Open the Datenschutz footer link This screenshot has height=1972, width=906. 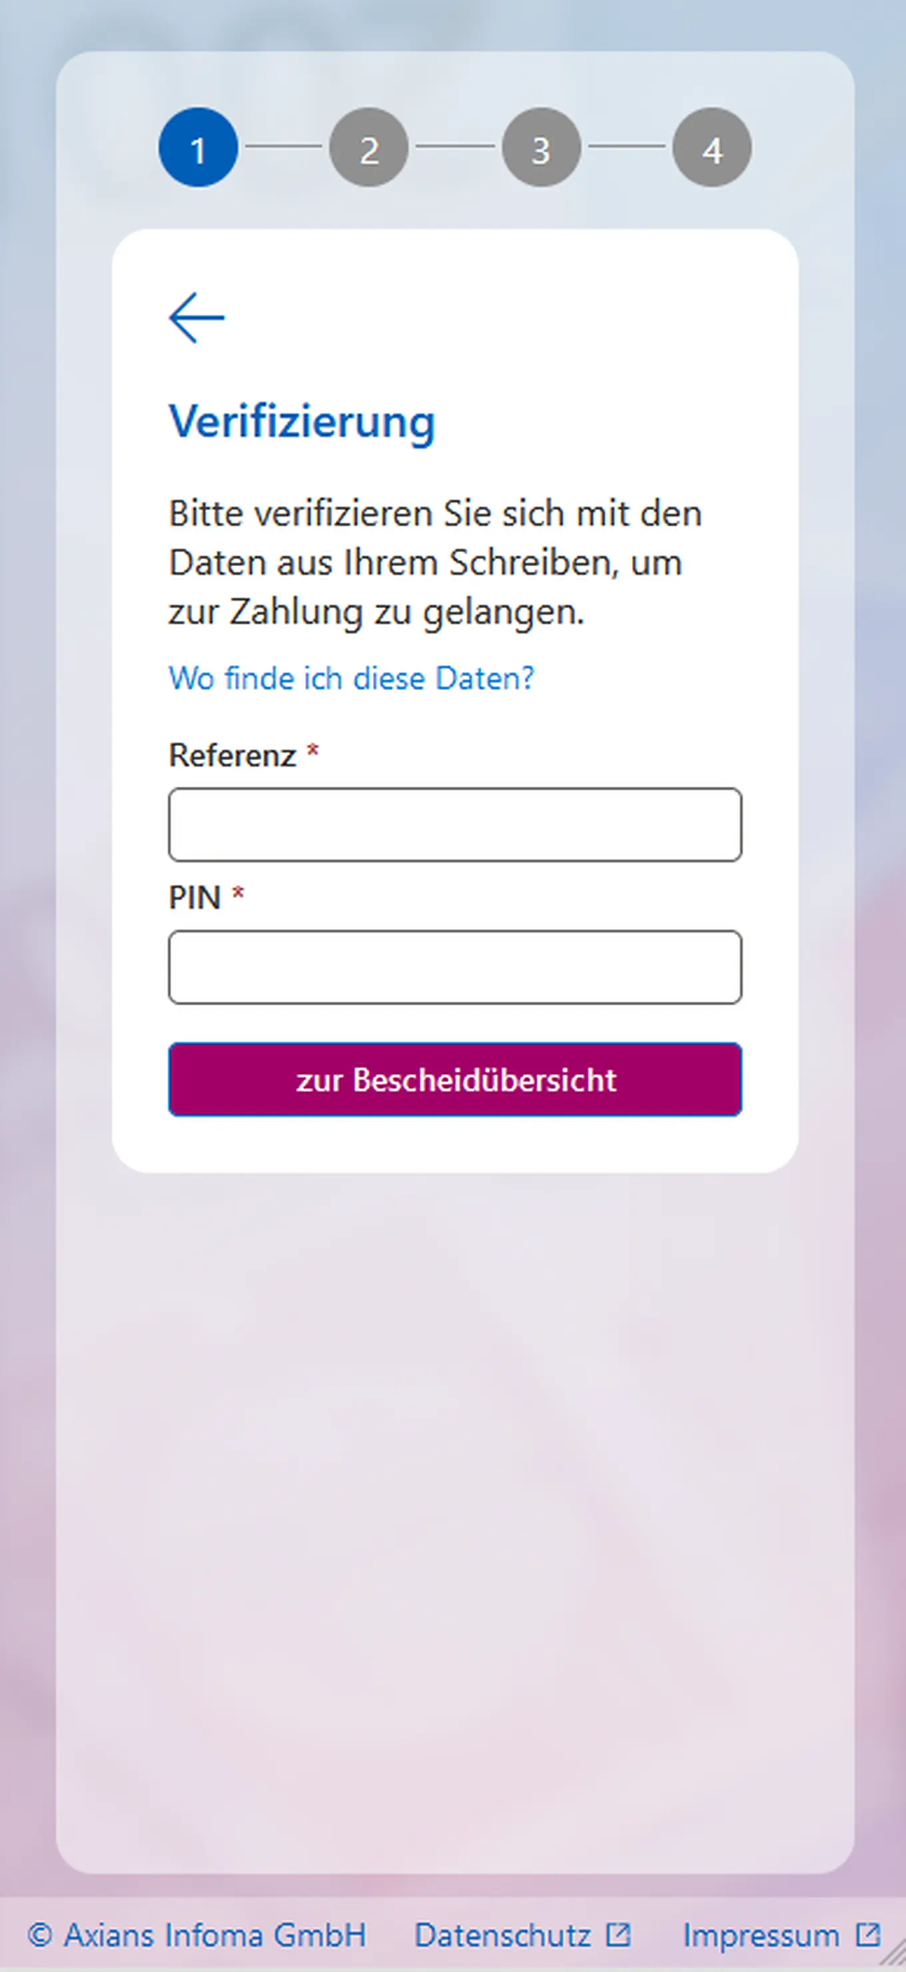pos(503,1935)
